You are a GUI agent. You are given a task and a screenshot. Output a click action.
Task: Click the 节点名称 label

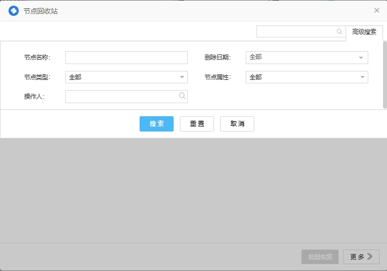click(37, 58)
